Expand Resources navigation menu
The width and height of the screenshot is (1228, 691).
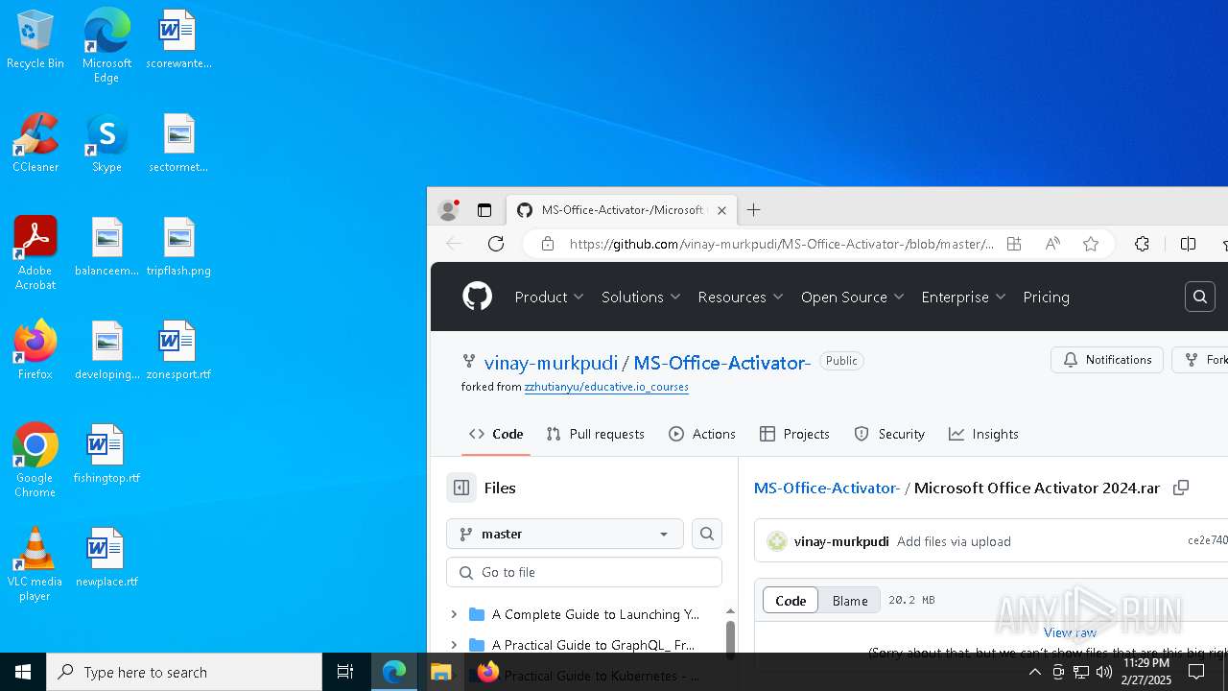[x=741, y=298]
